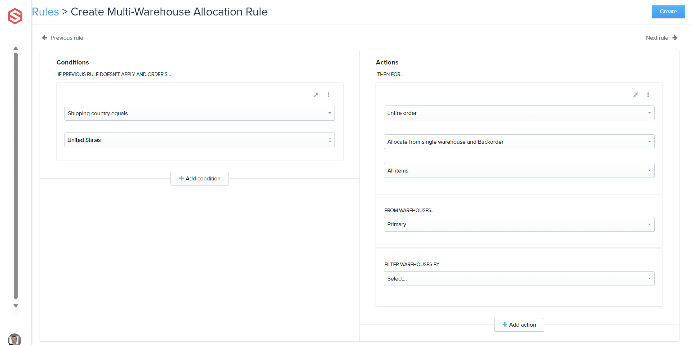Click the red S logo icon
691x345 pixels.
[x=15, y=16]
